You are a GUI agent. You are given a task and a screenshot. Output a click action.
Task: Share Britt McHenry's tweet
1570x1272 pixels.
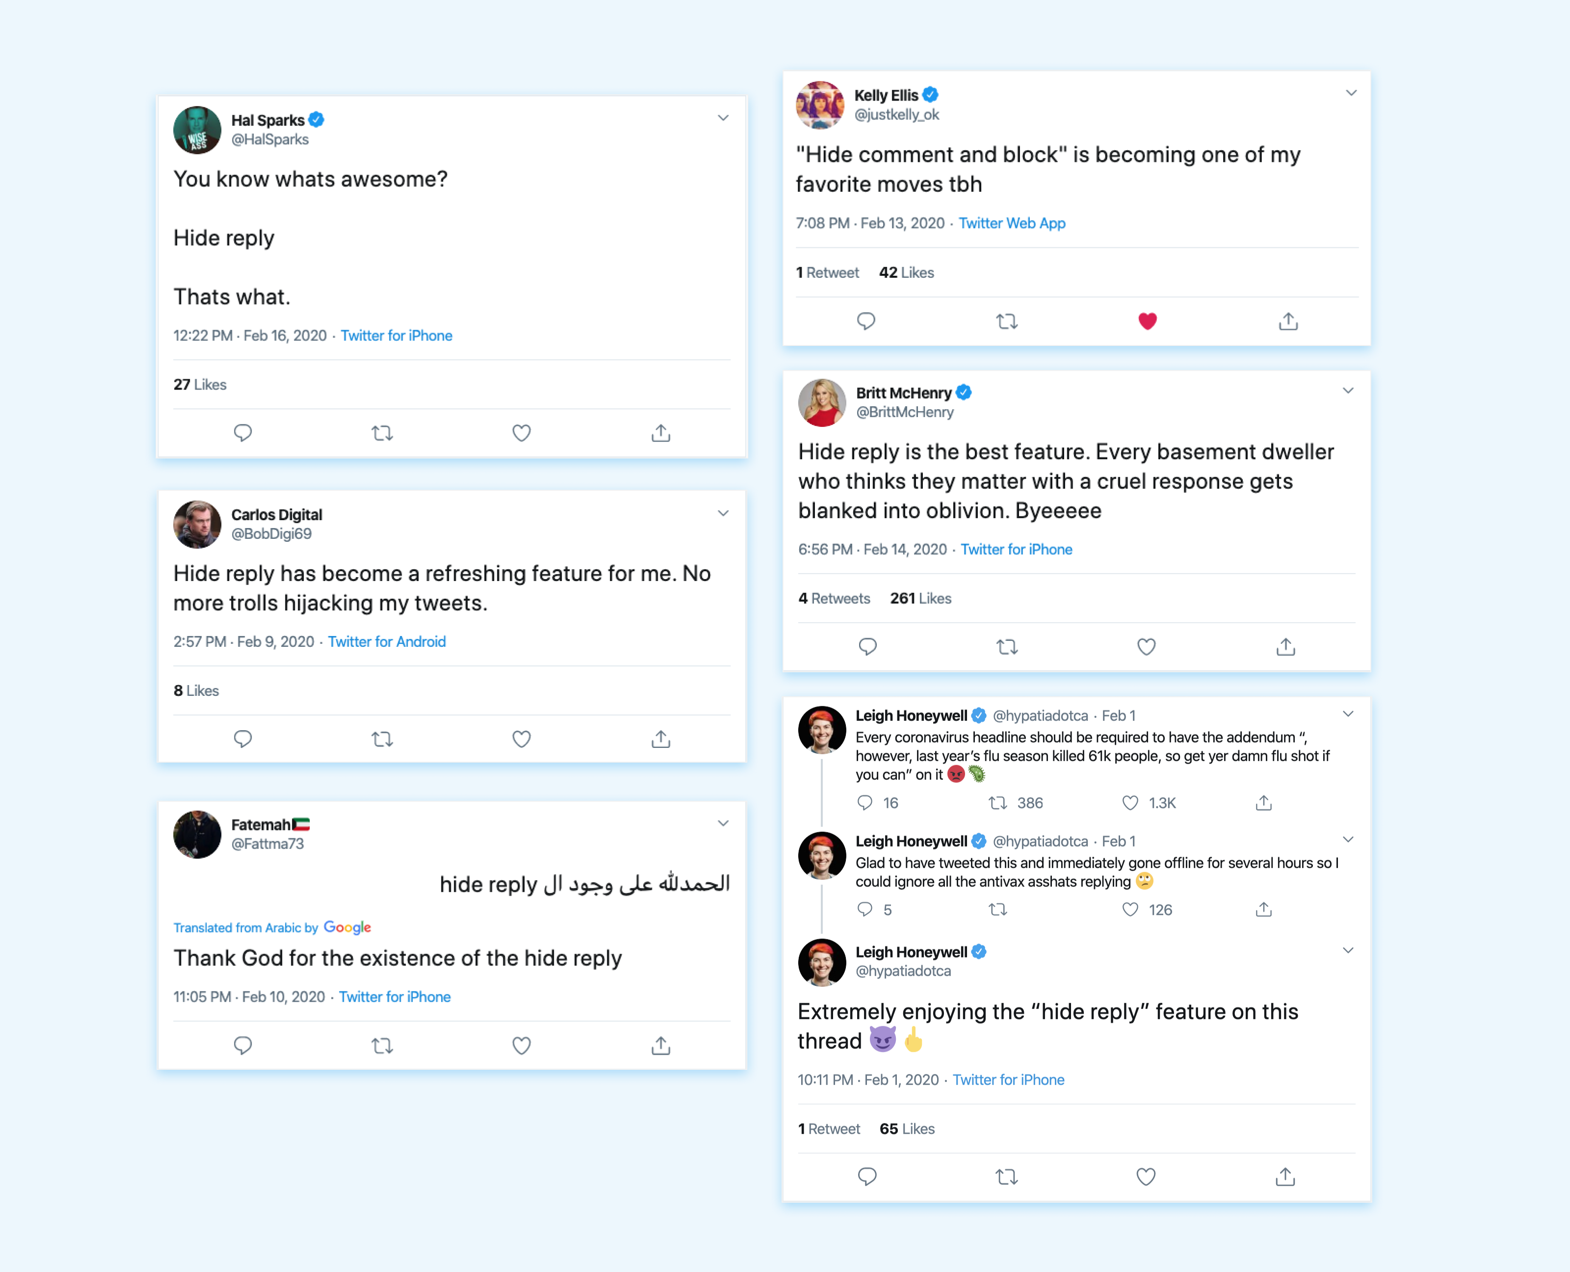[1285, 647]
